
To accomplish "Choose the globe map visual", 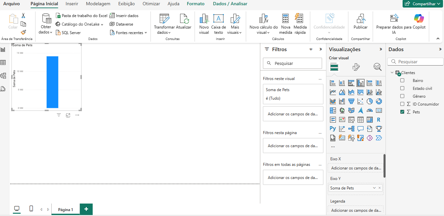I will click(342, 110).
